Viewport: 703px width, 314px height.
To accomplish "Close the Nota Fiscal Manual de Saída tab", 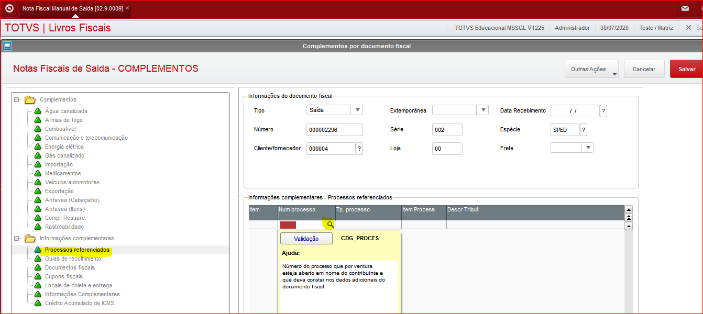I will (127, 8).
